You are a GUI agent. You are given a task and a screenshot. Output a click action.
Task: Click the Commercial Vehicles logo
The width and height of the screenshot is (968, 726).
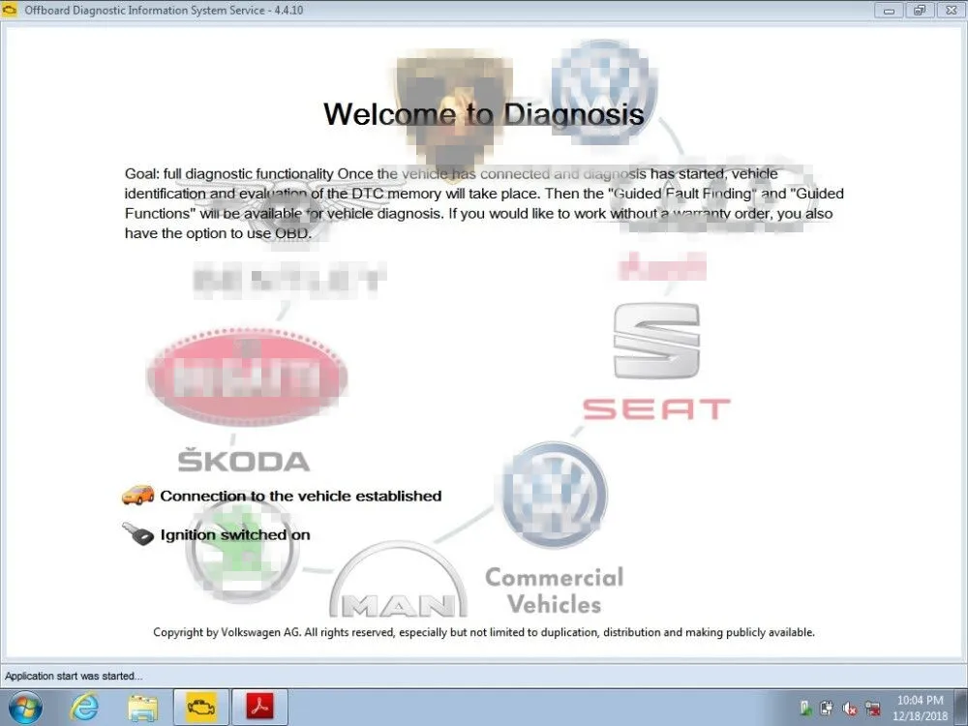[555, 529]
